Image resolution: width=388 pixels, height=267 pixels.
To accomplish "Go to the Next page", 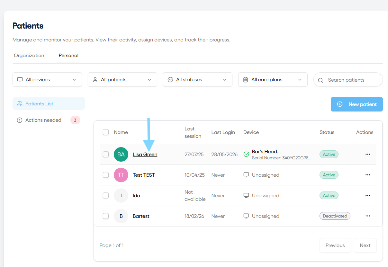I will point(365,245).
